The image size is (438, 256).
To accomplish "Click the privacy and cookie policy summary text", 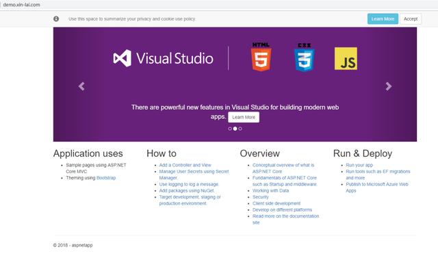I will [132, 19].
